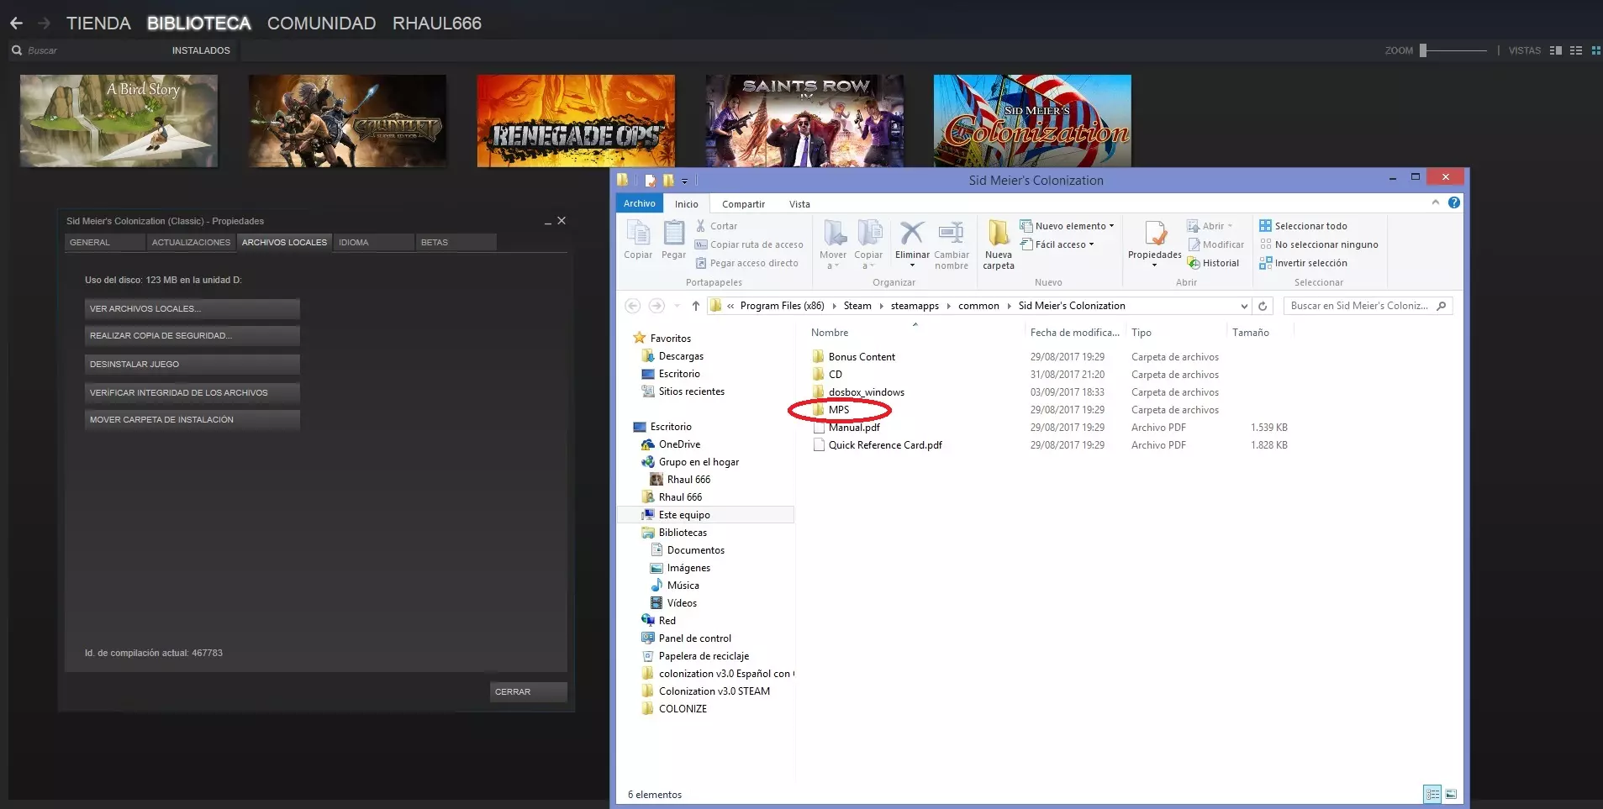Open Historial in the ribbon
Image resolution: width=1603 pixels, height=809 pixels.
coord(1213,263)
